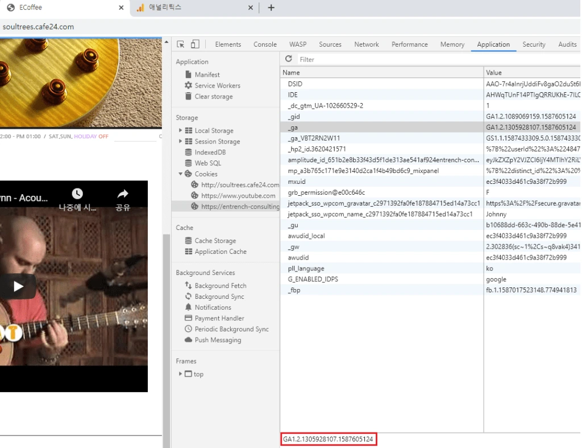Open Push Messaging service
This screenshot has width=582, height=448.
(218, 340)
